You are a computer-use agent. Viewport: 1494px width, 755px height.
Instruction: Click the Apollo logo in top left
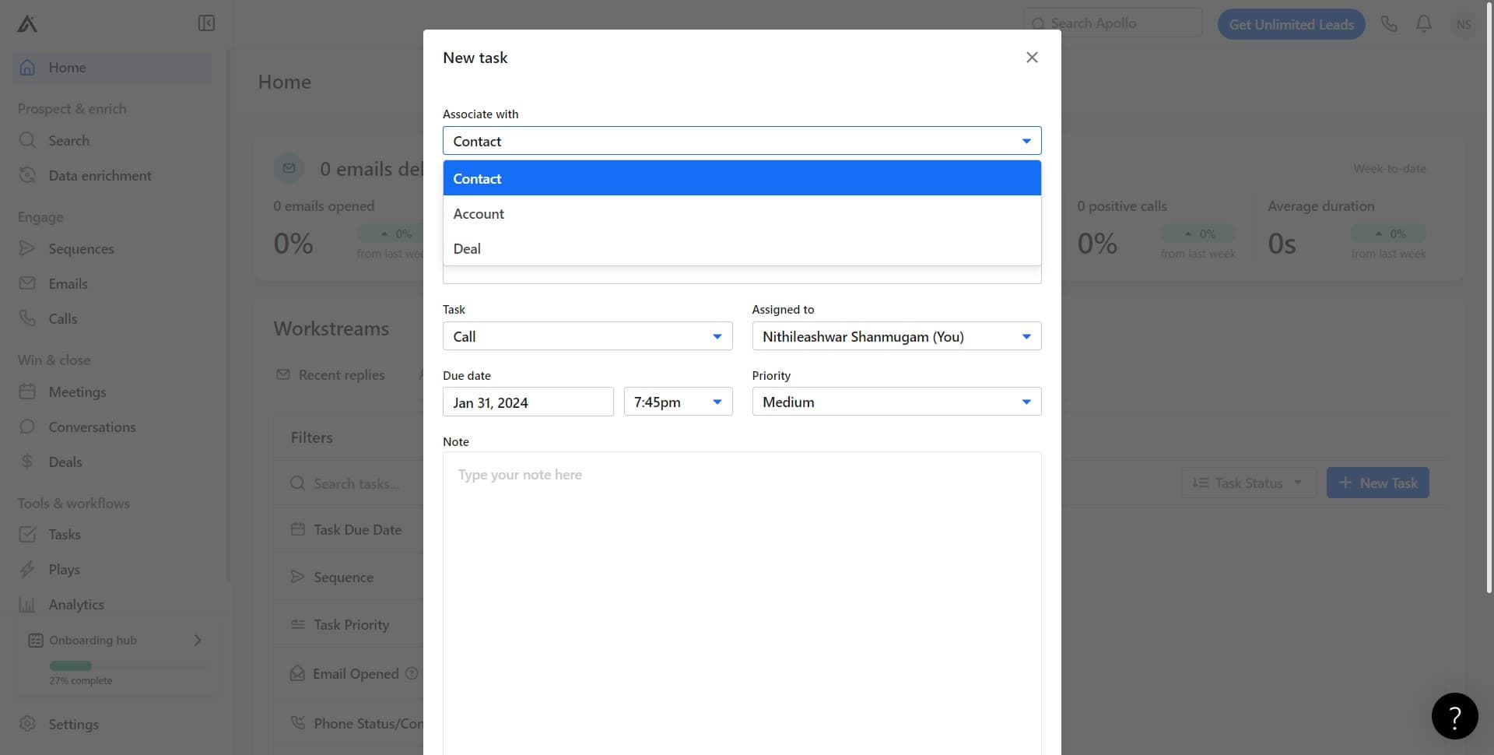pyautogui.click(x=26, y=23)
